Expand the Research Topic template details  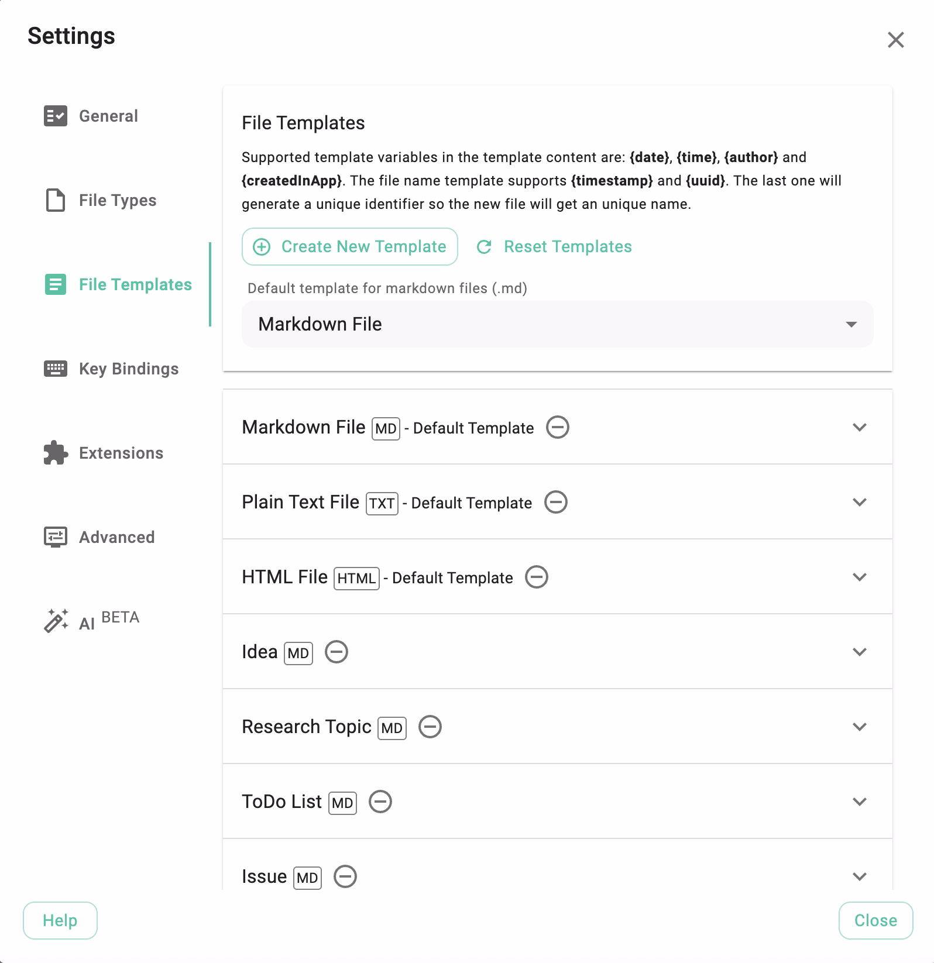coord(859,727)
